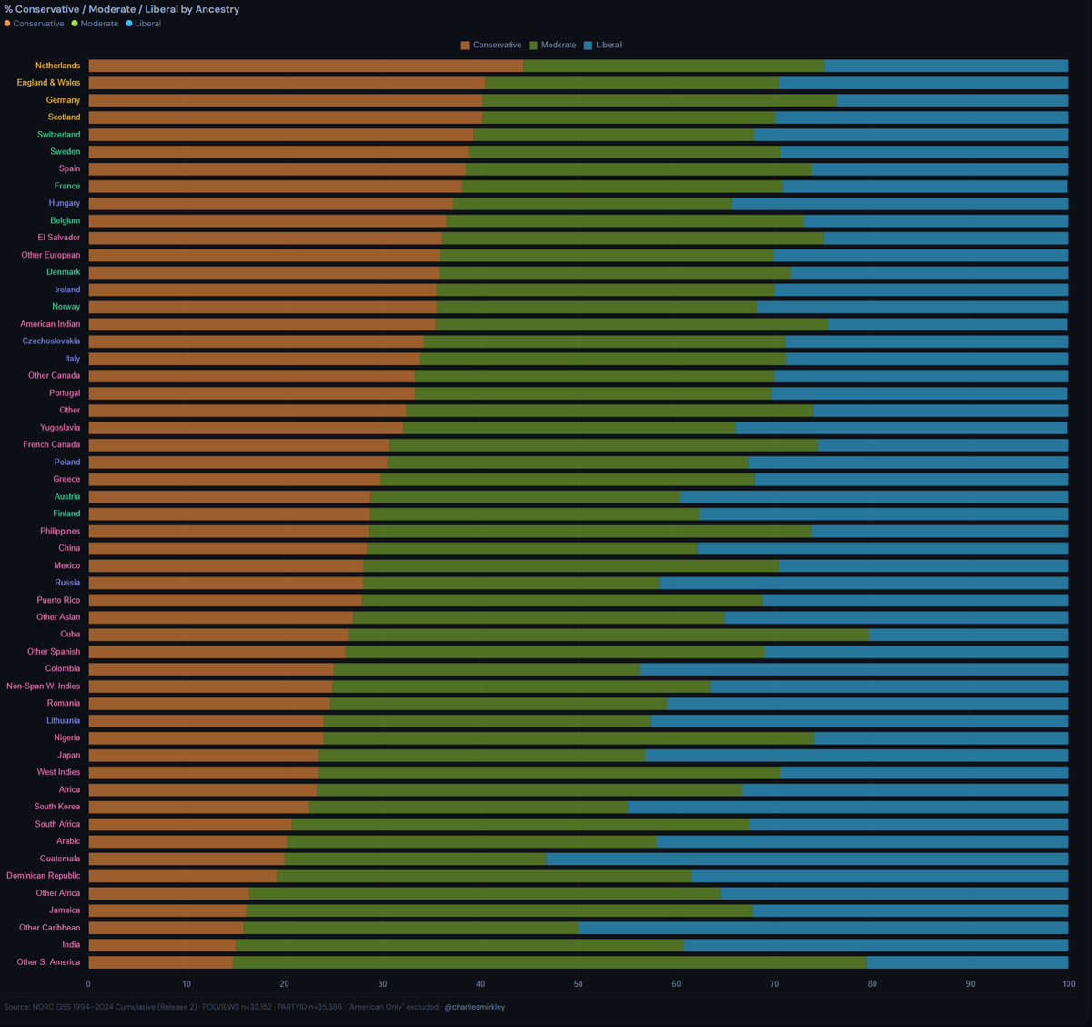Select the Netherlands row label
The width and height of the screenshot is (1092, 1027).
tap(57, 66)
